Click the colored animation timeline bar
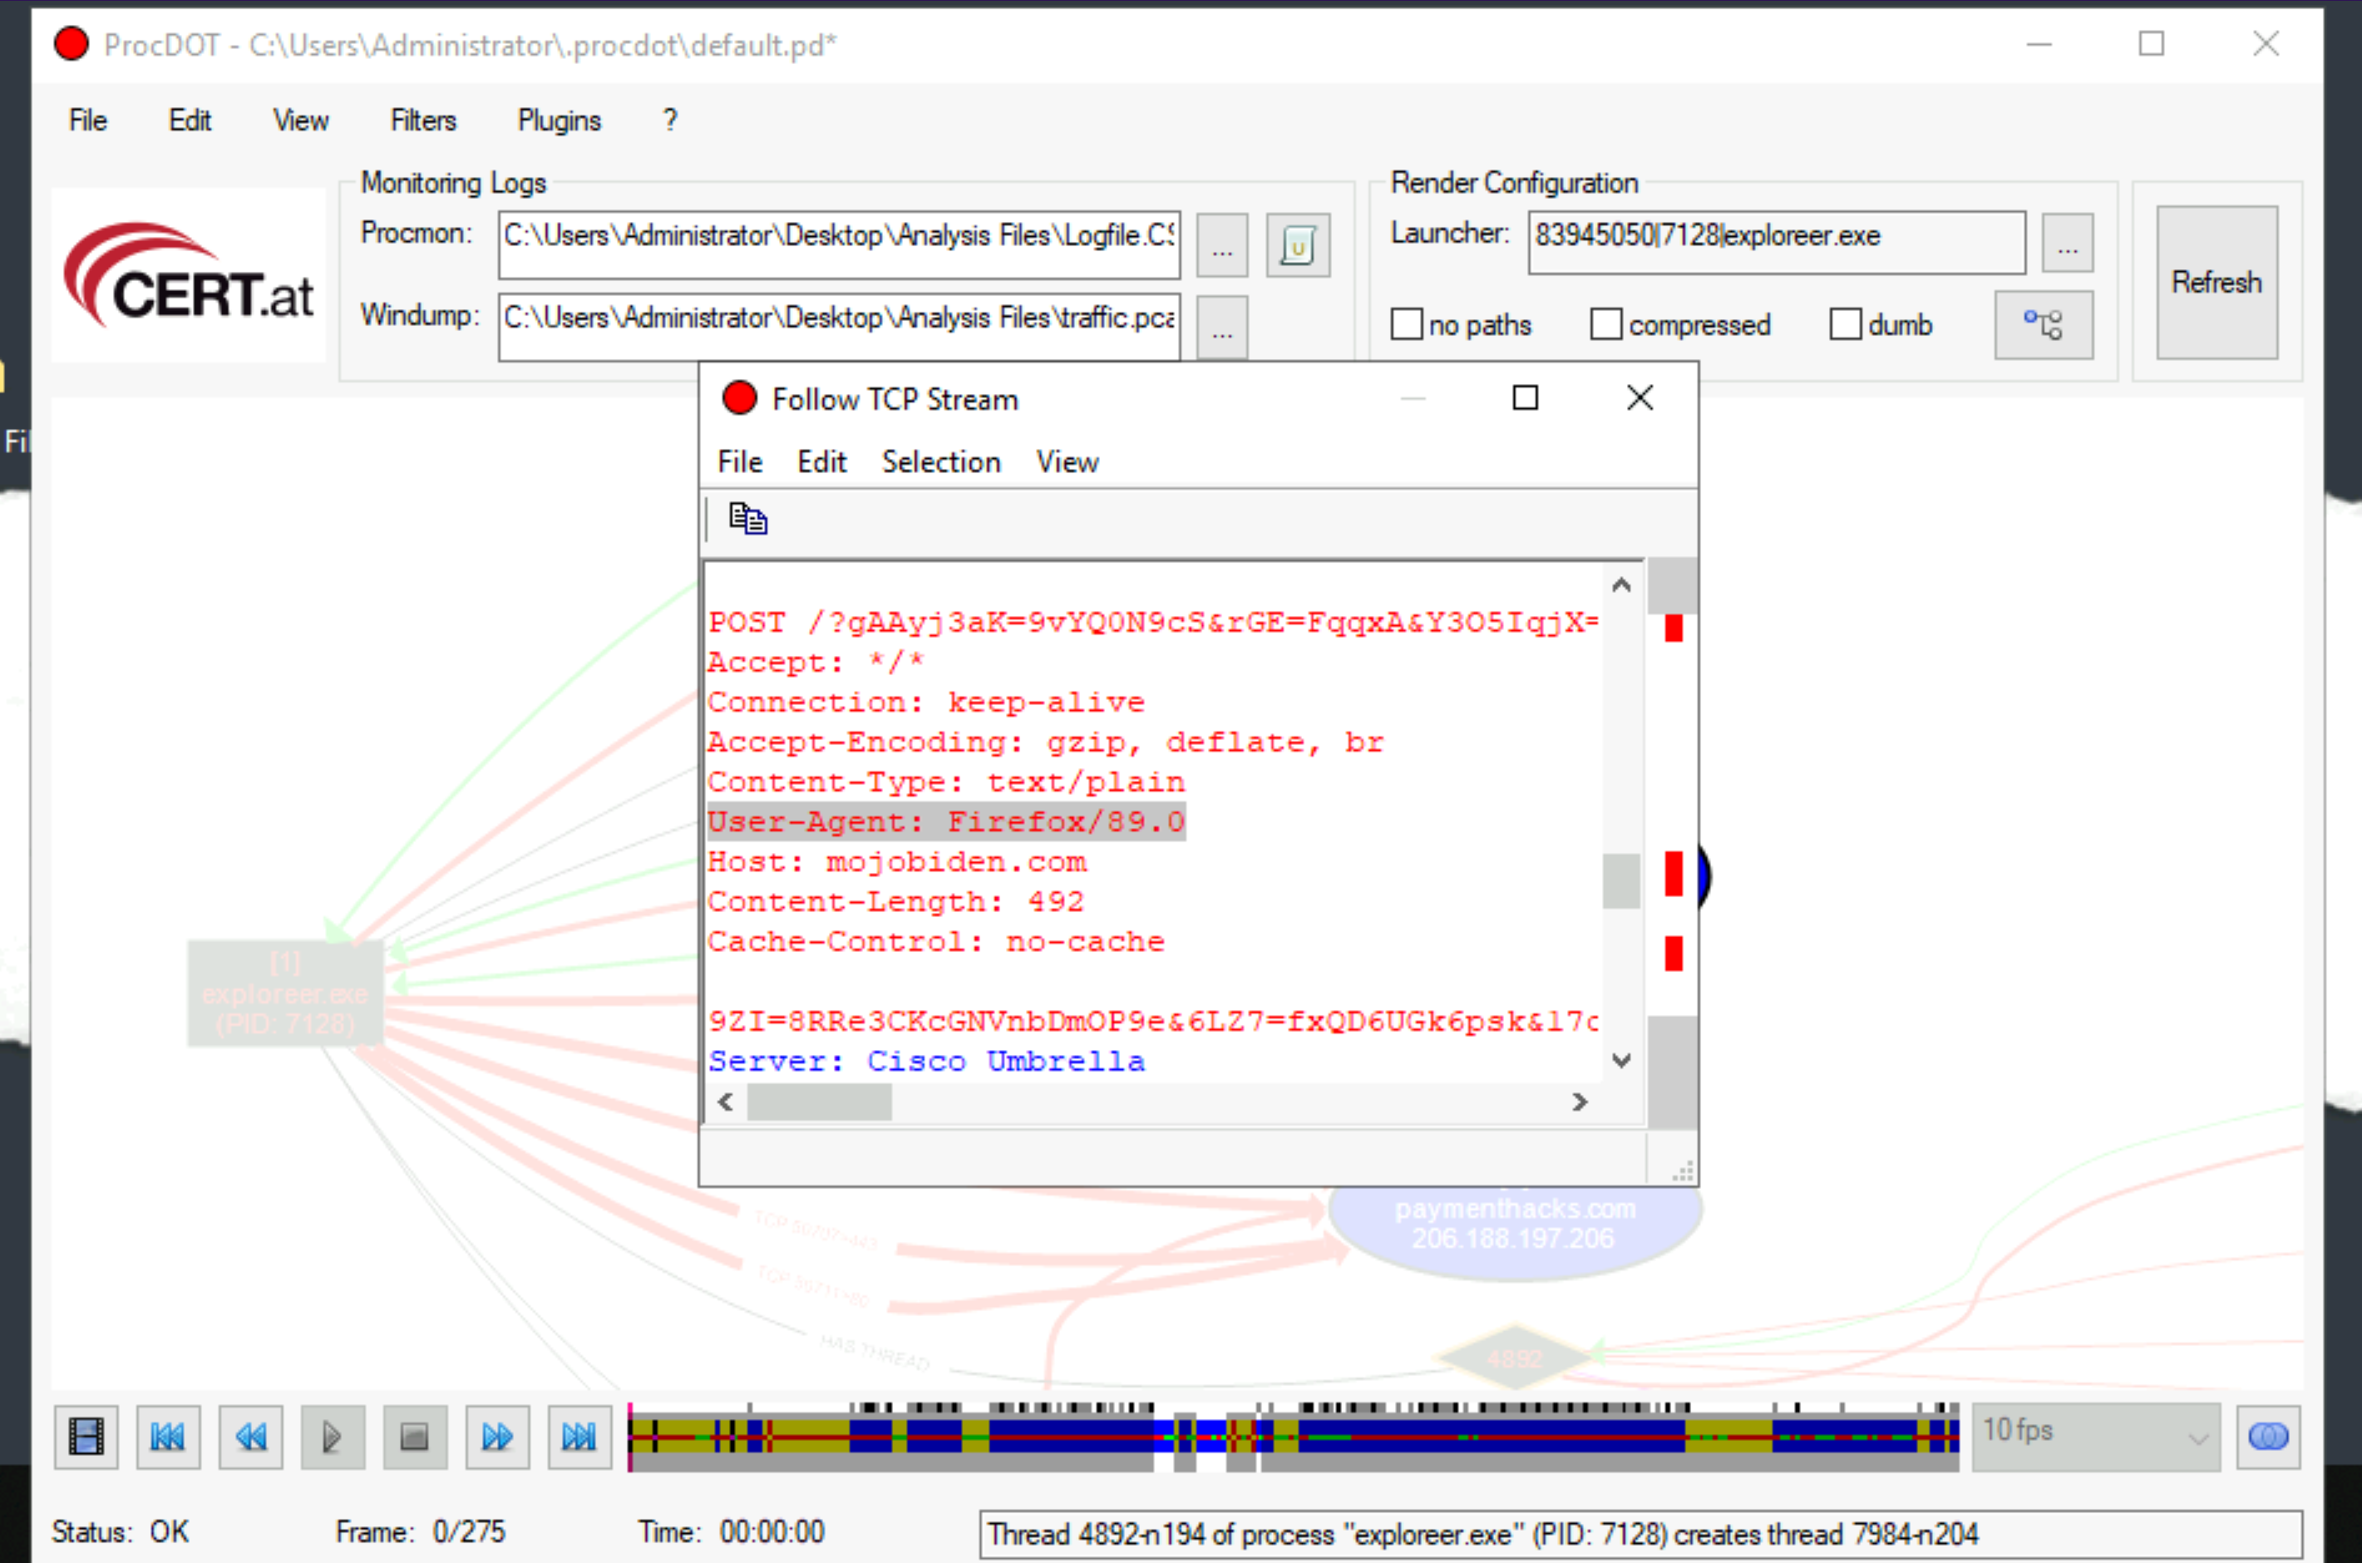This screenshot has width=2362, height=1563. (x=1294, y=1437)
